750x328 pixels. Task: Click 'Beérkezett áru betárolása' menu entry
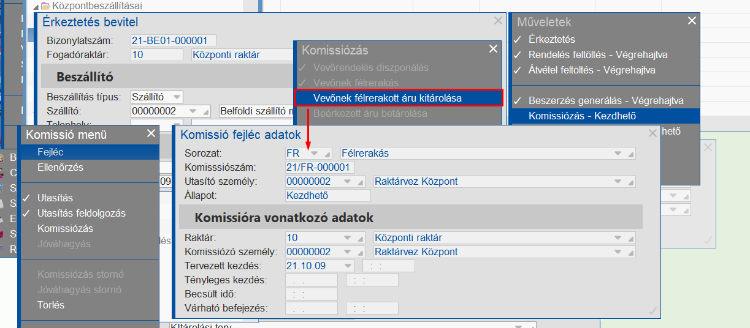pos(370,113)
